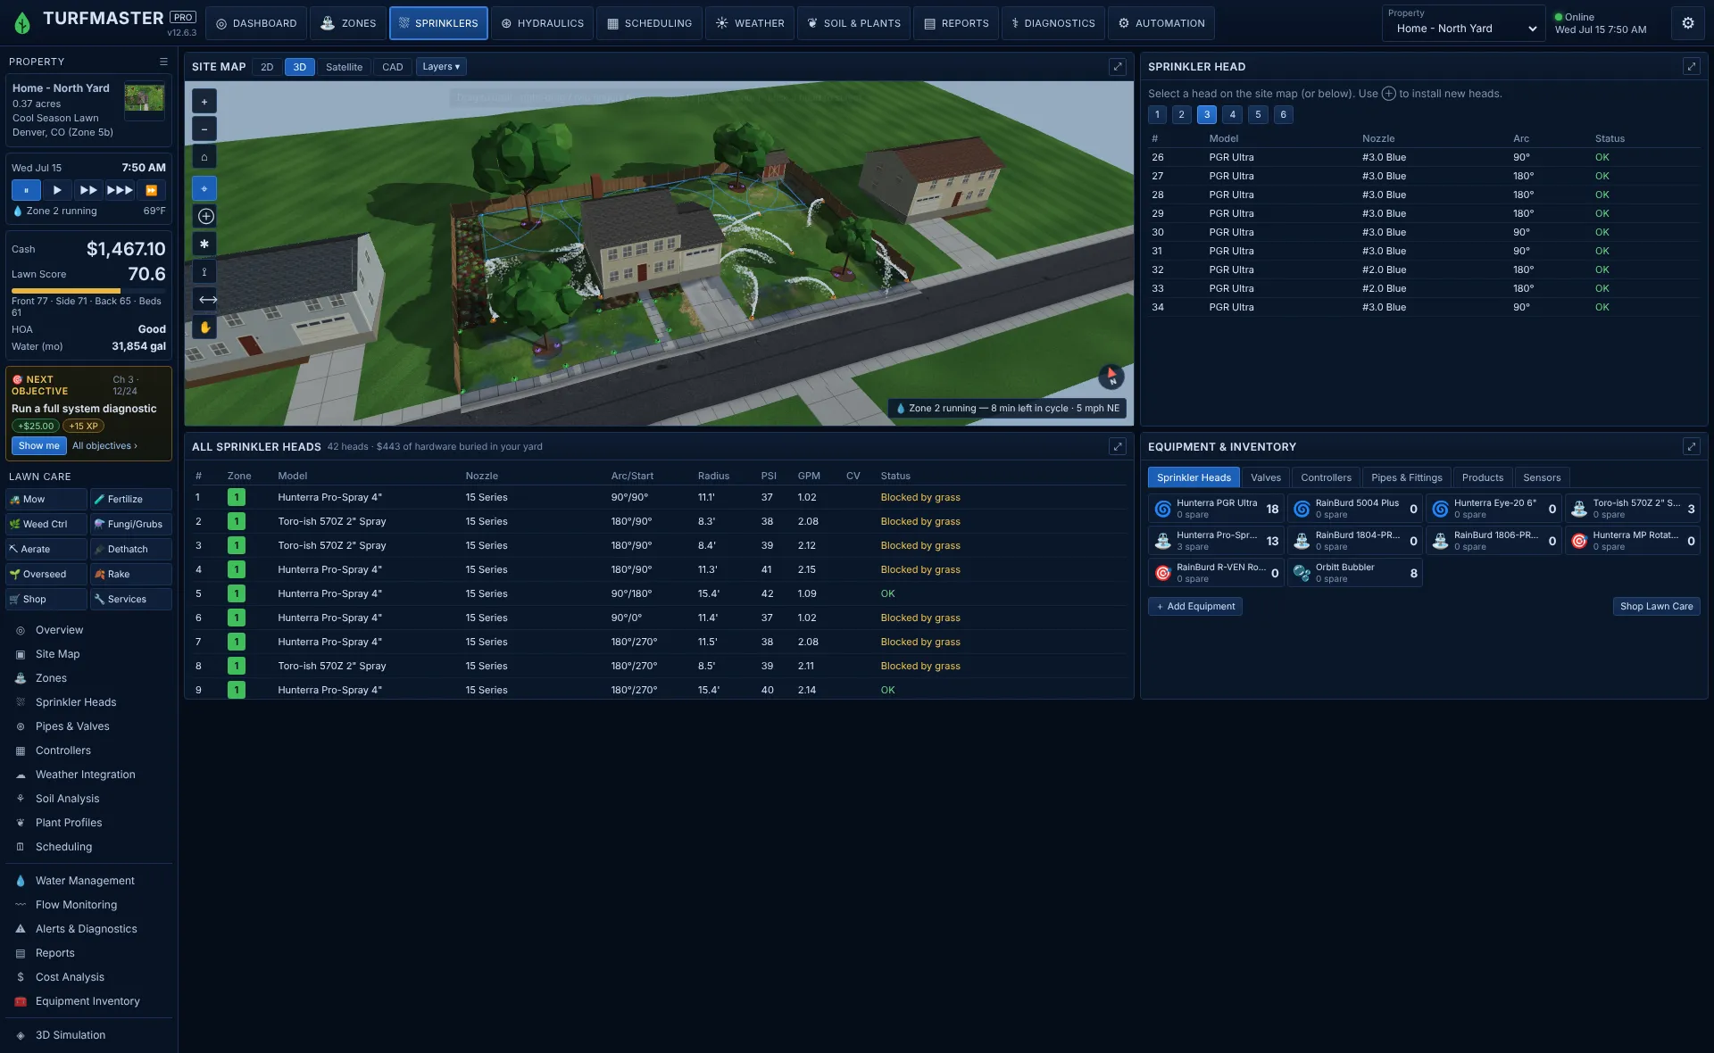Viewport: 1714px width, 1053px height.
Task: Switch site map to 2D view
Action: pos(267,67)
